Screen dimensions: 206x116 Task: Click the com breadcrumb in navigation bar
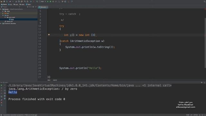point(16,4)
